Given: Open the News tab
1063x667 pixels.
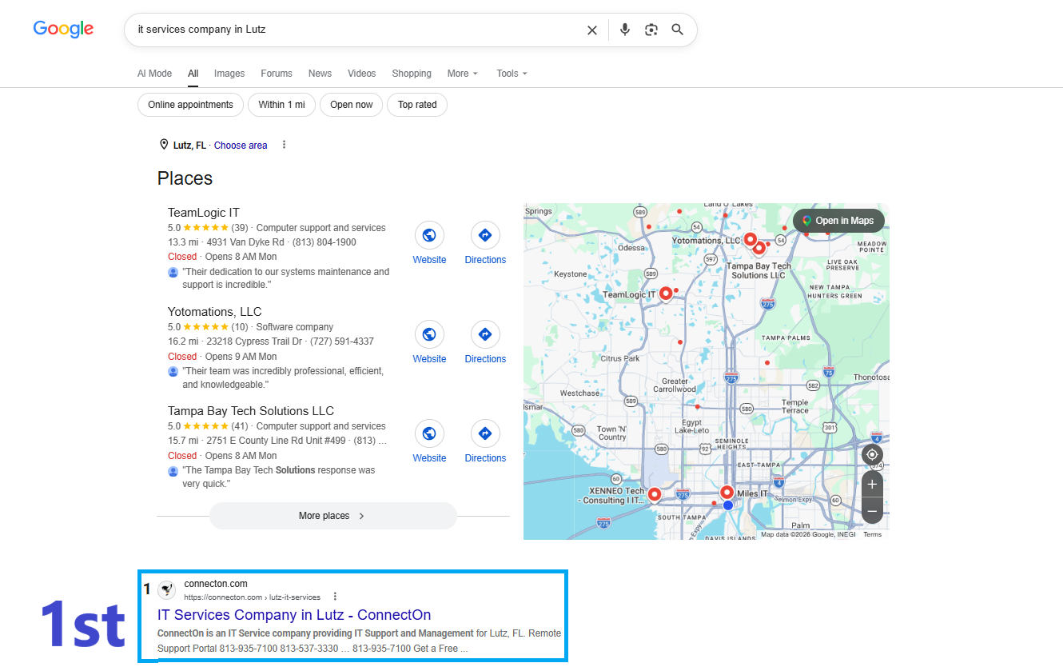Looking at the screenshot, I should coord(320,74).
